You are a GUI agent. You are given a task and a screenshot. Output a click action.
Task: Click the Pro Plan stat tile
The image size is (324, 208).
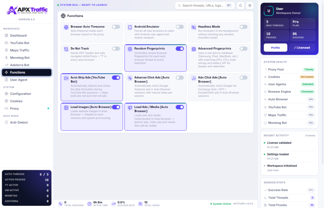click(x=303, y=23)
